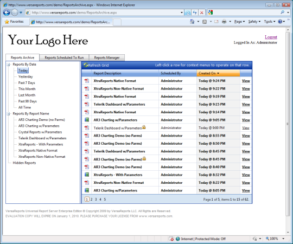This screenshot has height=244, width=293.
Task: Open the recent pages dropdown next to Forward
Action: coord(21,12)
